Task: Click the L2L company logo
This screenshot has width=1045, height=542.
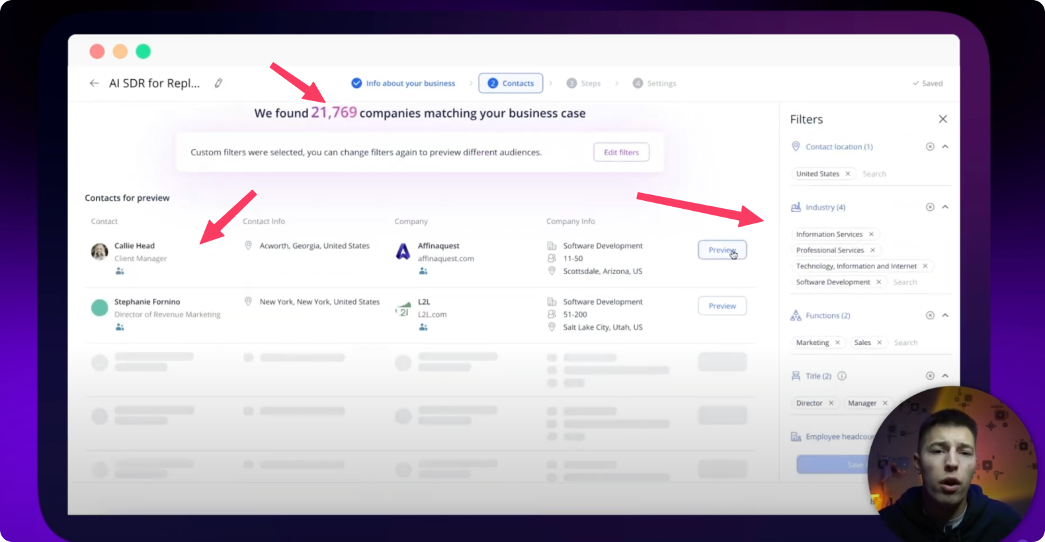Action: [403, 310]
